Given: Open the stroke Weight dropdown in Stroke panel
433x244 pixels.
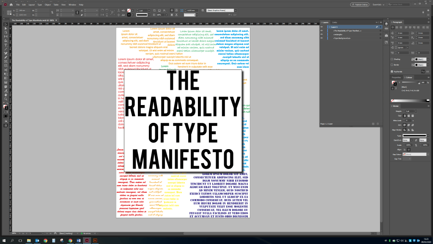Looking at the screenshot, I should click(415, 111).
